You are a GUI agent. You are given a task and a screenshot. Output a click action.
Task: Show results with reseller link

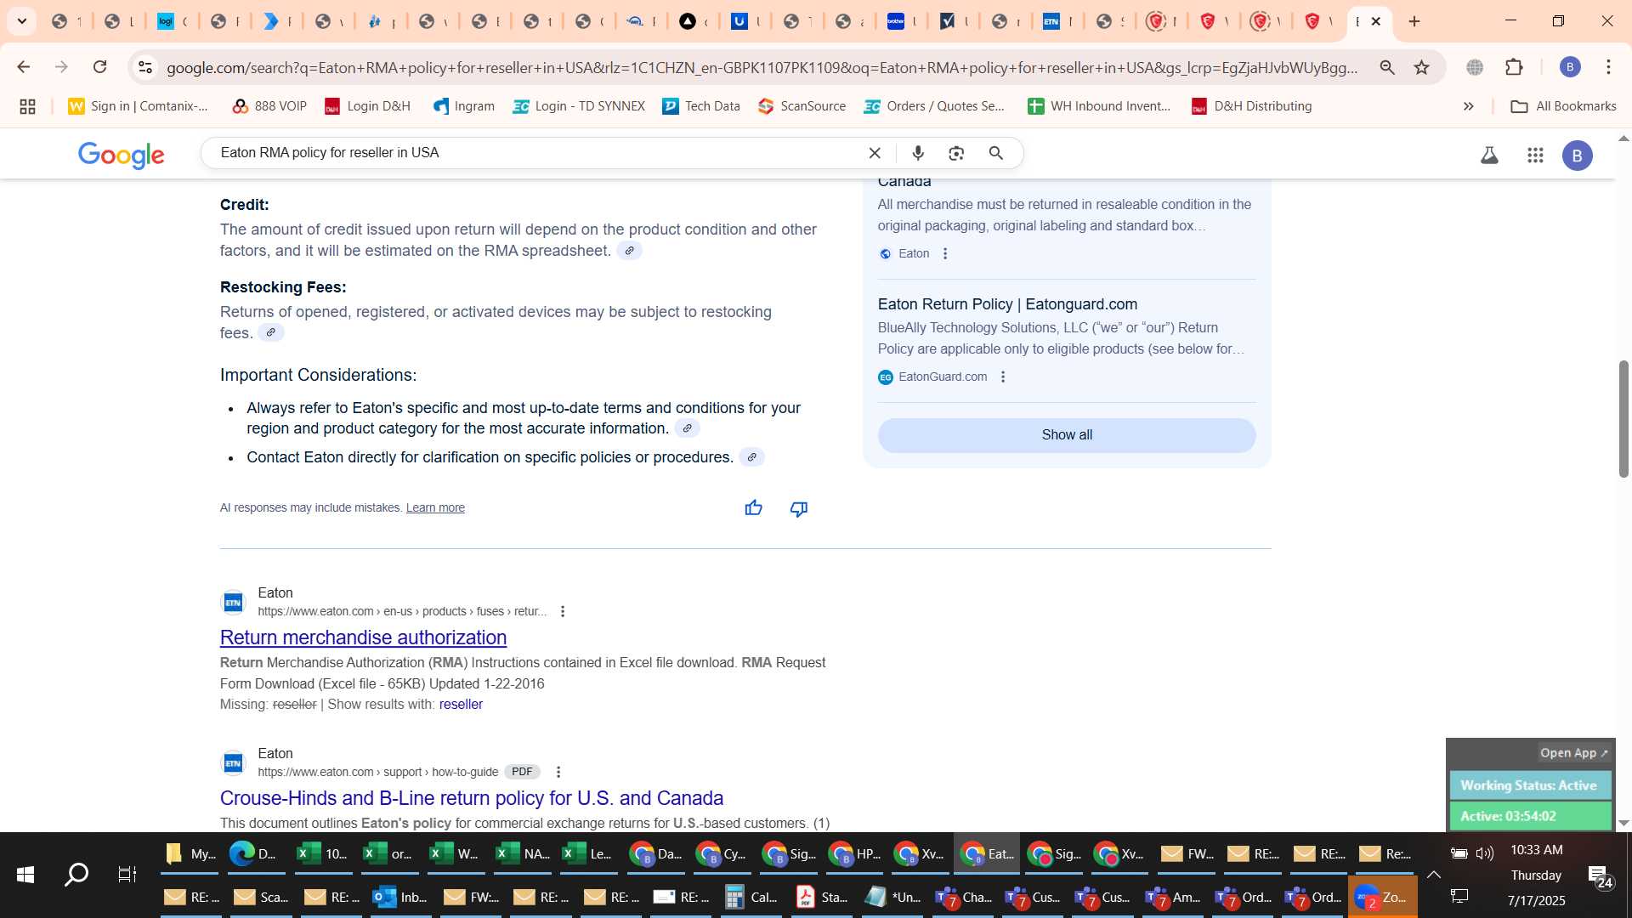pyautogui.click(x=461, y=705)
